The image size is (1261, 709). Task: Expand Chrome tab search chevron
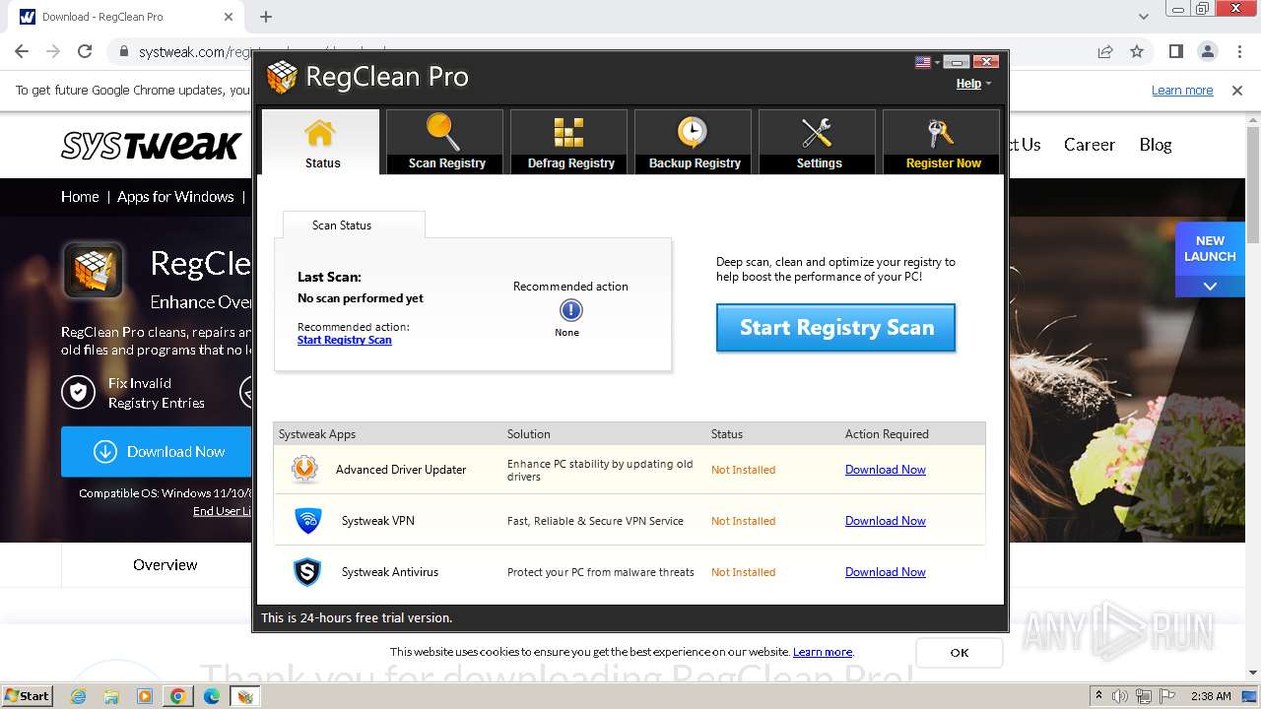(1144, 17)
